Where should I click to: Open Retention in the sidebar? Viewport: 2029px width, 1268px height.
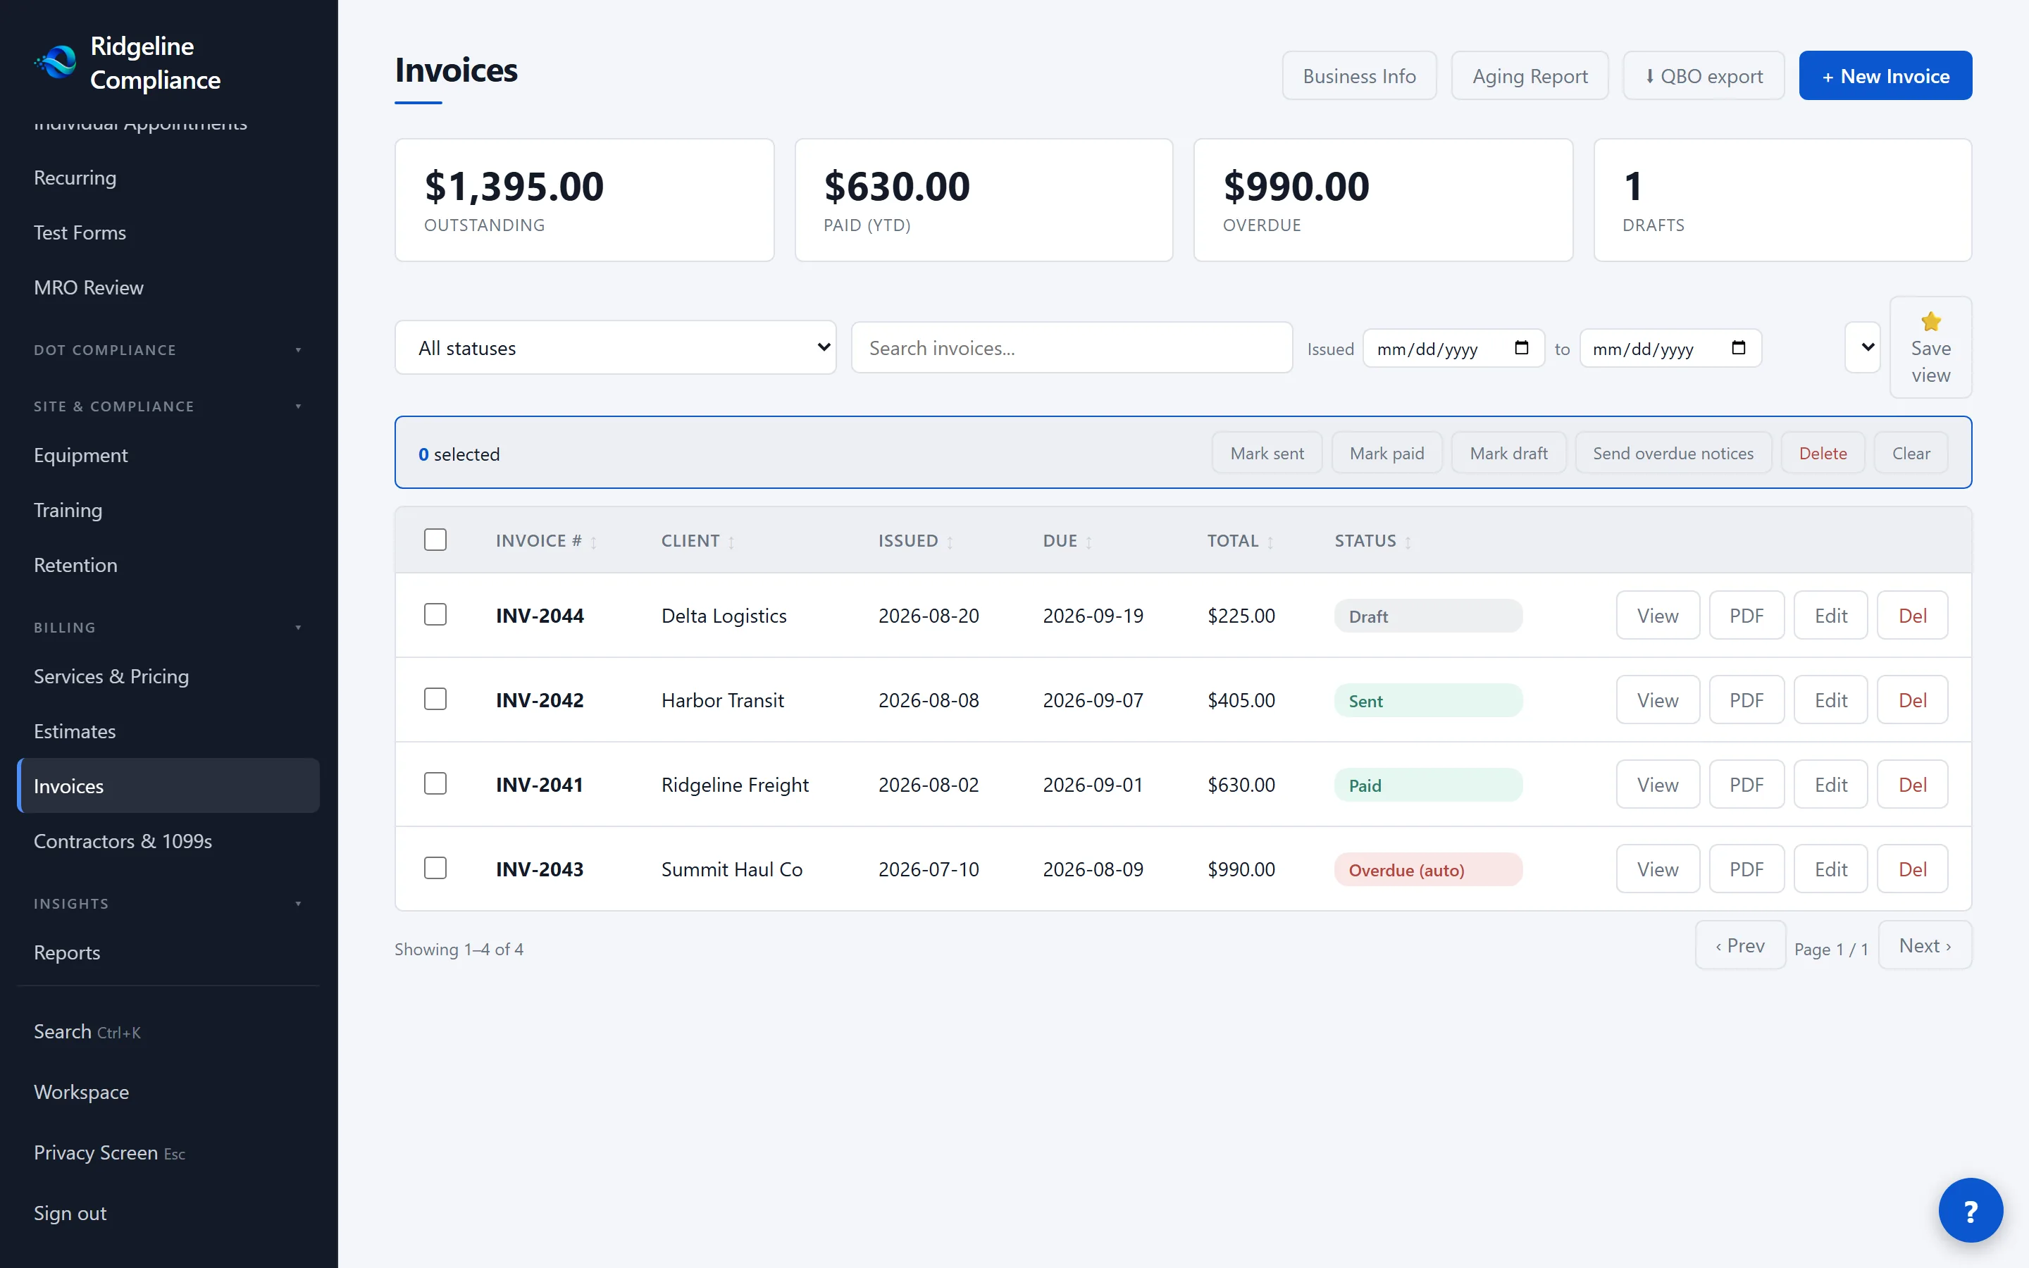coord(168,565)
